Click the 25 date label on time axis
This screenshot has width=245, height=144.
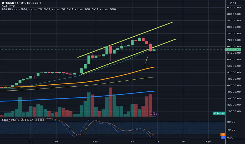coord(183,141)
